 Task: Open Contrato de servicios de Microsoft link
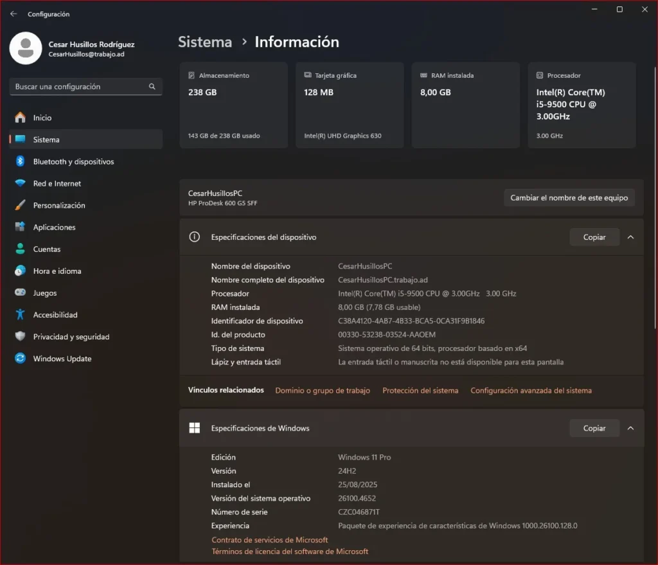[269, 540]
